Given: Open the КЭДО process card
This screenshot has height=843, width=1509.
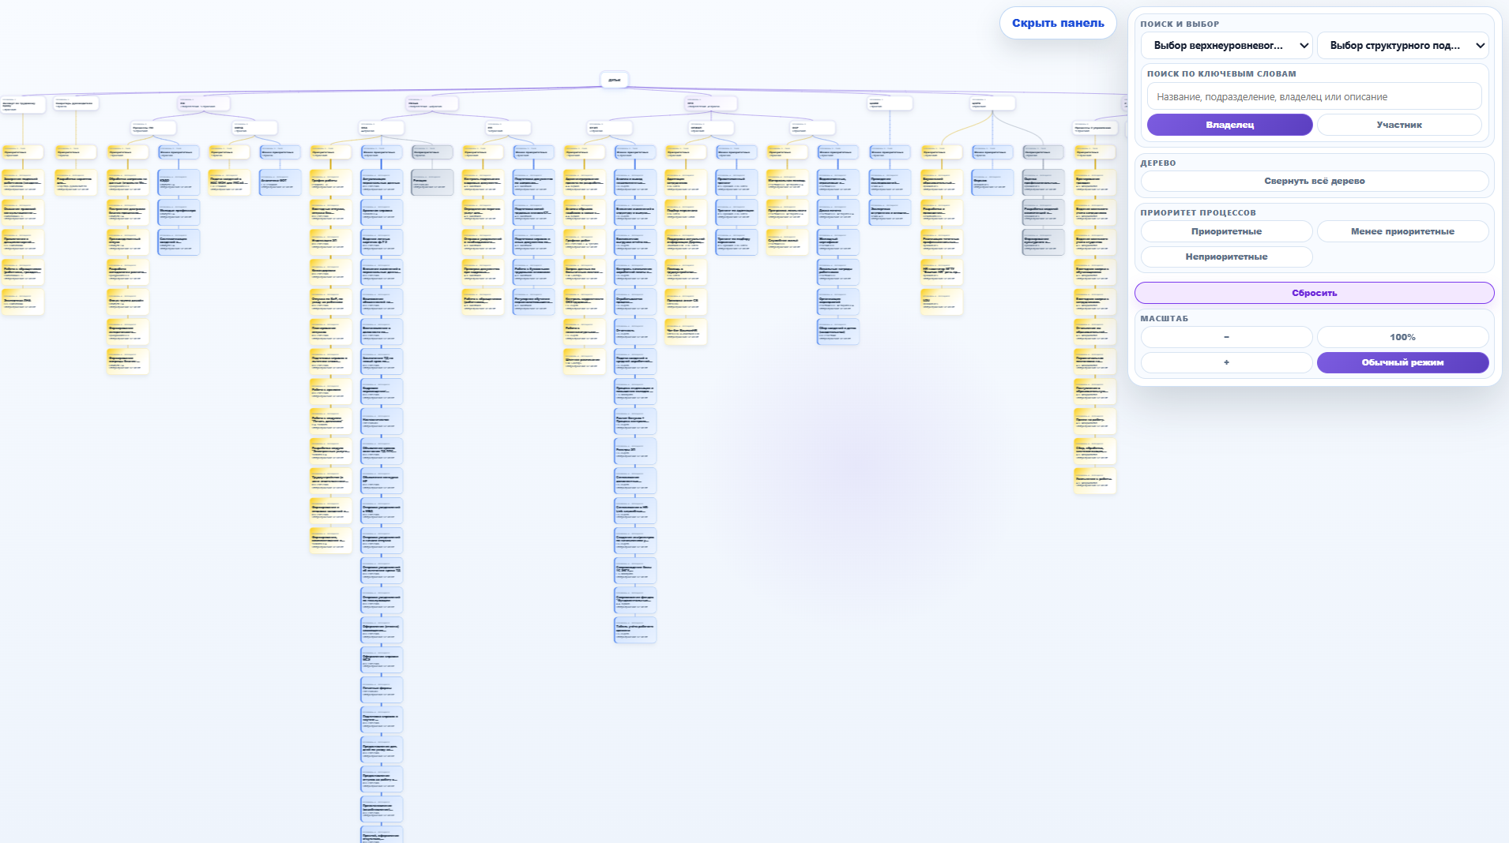Looking at the screenshot, I should (x=179, y=182).
